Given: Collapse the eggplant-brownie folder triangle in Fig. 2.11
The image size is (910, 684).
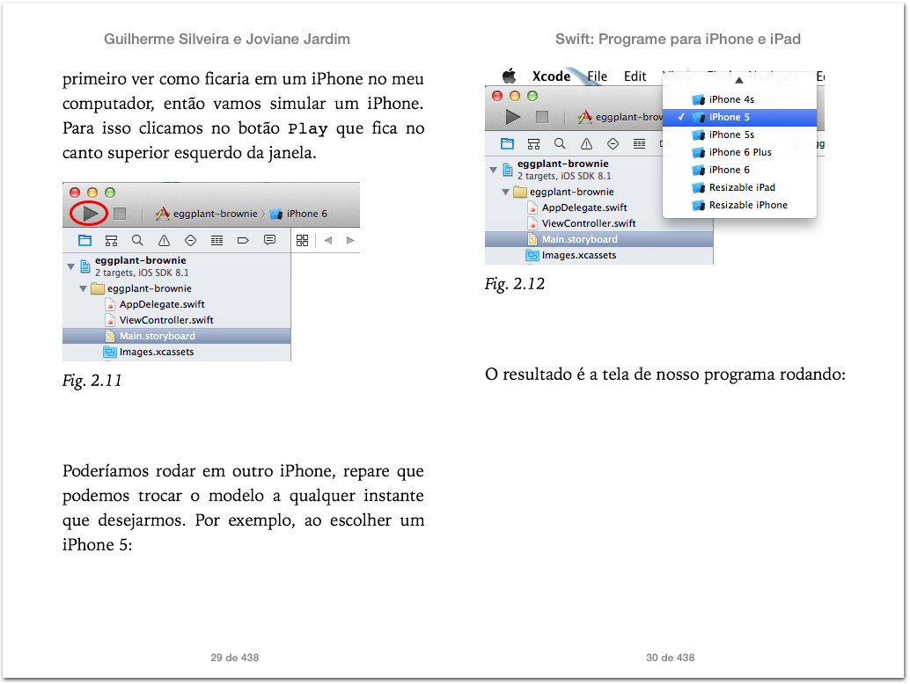Looking at the screenshot, I should (x=83, y=288).
